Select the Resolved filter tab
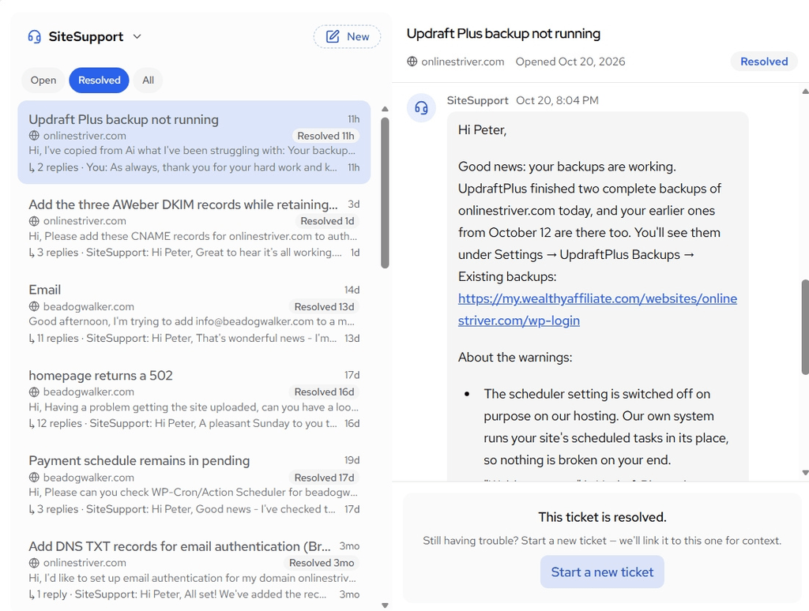The height and width of the screenshot is (611, 809). [x=99, y=81]
